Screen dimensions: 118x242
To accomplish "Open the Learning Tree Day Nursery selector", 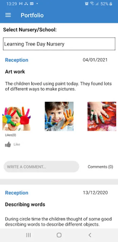I will [59, 44].
